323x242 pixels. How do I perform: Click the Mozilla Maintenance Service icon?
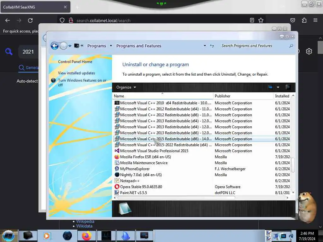coord(117,163)
